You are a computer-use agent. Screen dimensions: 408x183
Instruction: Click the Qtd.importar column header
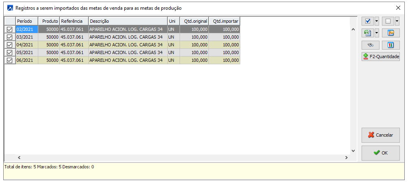[224, 21]
